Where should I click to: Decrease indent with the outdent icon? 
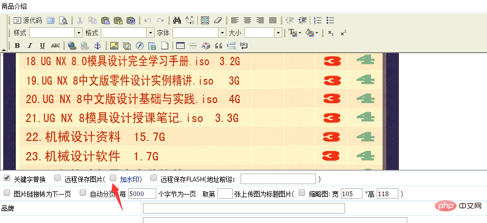click(290, 21)
